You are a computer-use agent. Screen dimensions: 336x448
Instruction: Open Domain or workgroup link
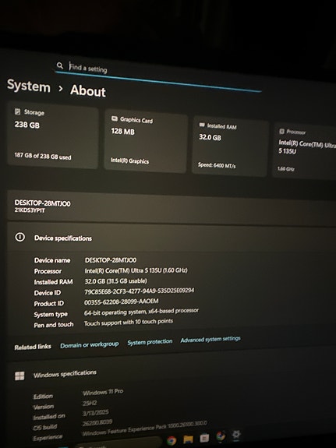[89, 345]
